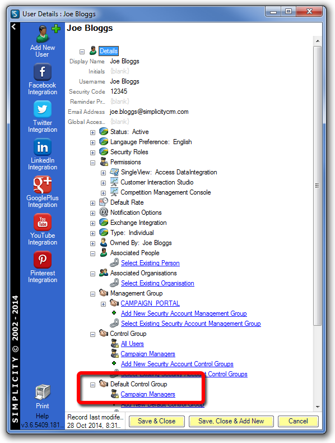Image resolution: width=335 pixels, height=443 pixels.
Task: Collapse the Permissions node
Action: [x=92, y=163]
